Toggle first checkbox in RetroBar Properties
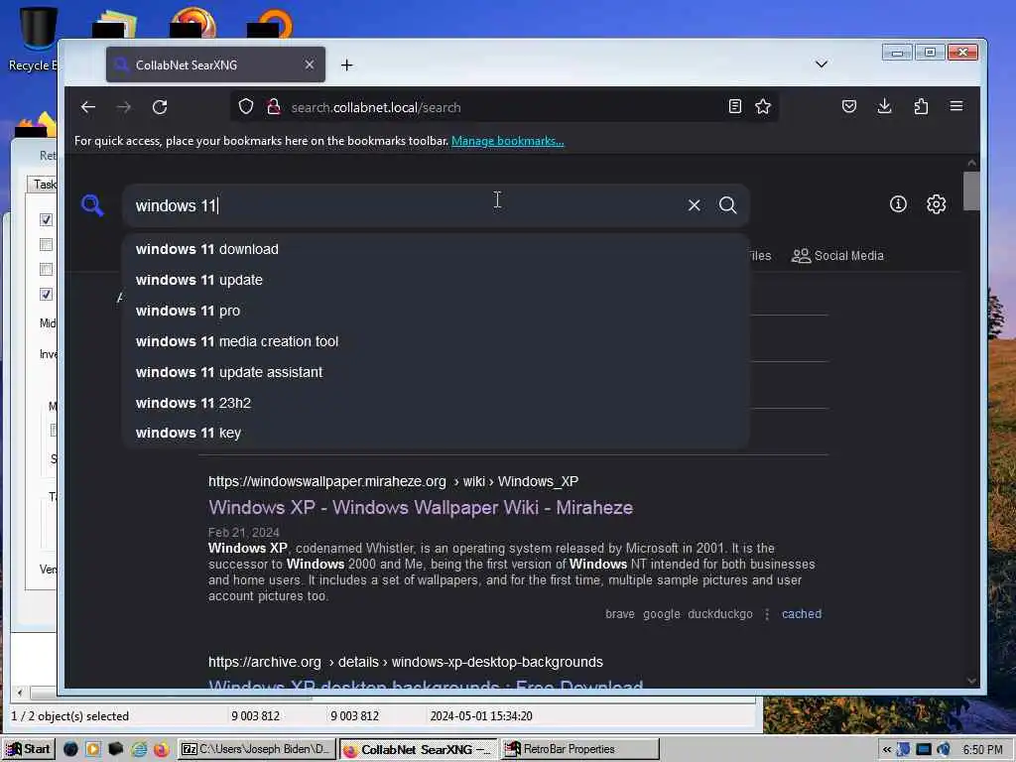 tap(46, 219)
